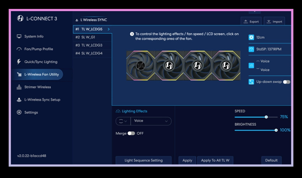Click the version text v2.0.22-b1accd48

tap(32, 156)
